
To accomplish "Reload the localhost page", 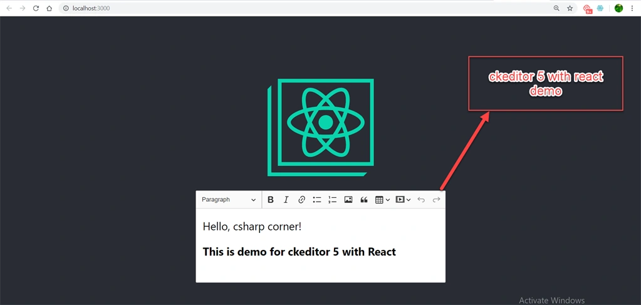I will 36,8.
